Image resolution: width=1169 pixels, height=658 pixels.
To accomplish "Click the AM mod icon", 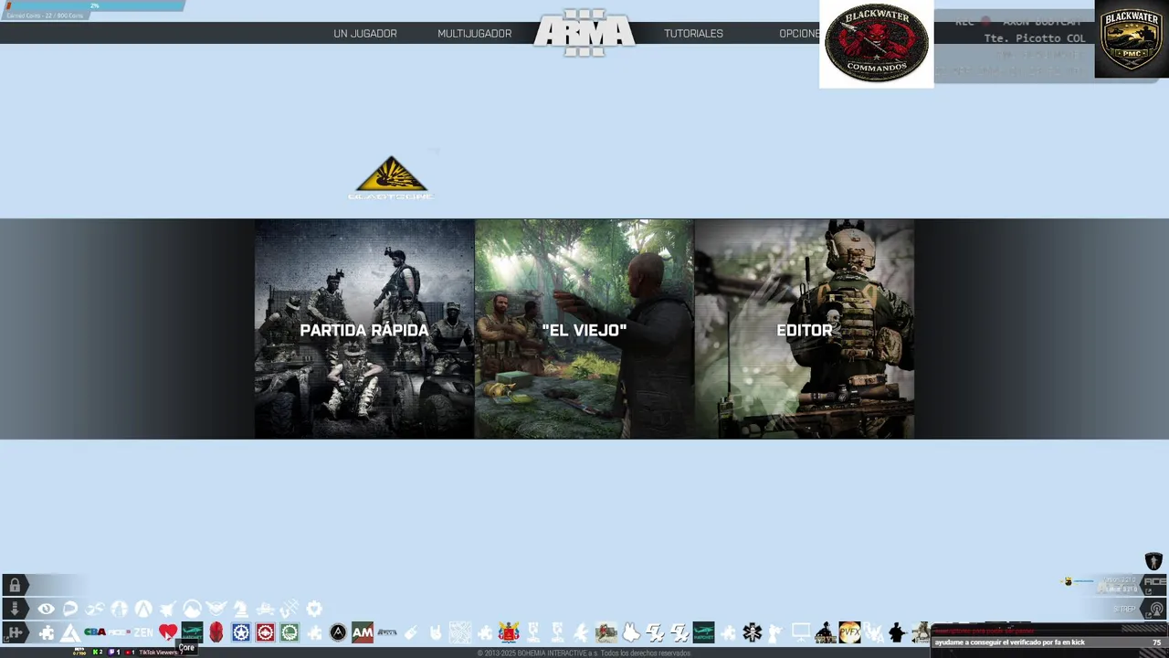I will point(363,632).
